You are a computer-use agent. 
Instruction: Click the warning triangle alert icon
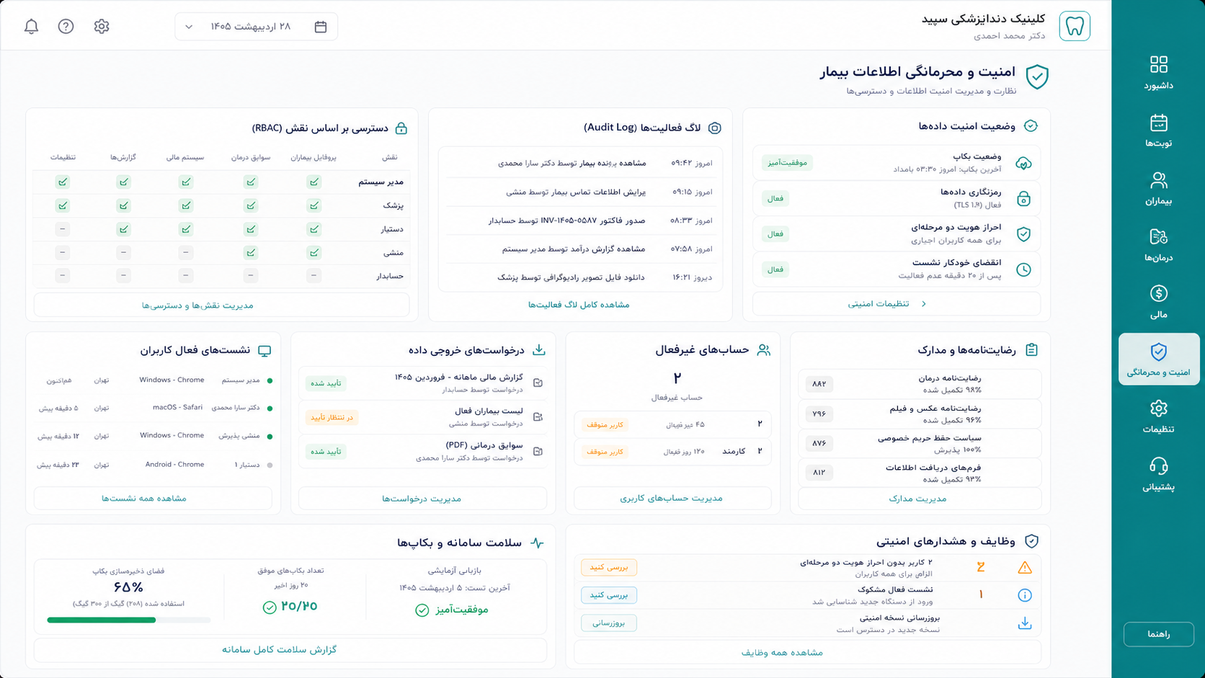[x=1025, y=568]
